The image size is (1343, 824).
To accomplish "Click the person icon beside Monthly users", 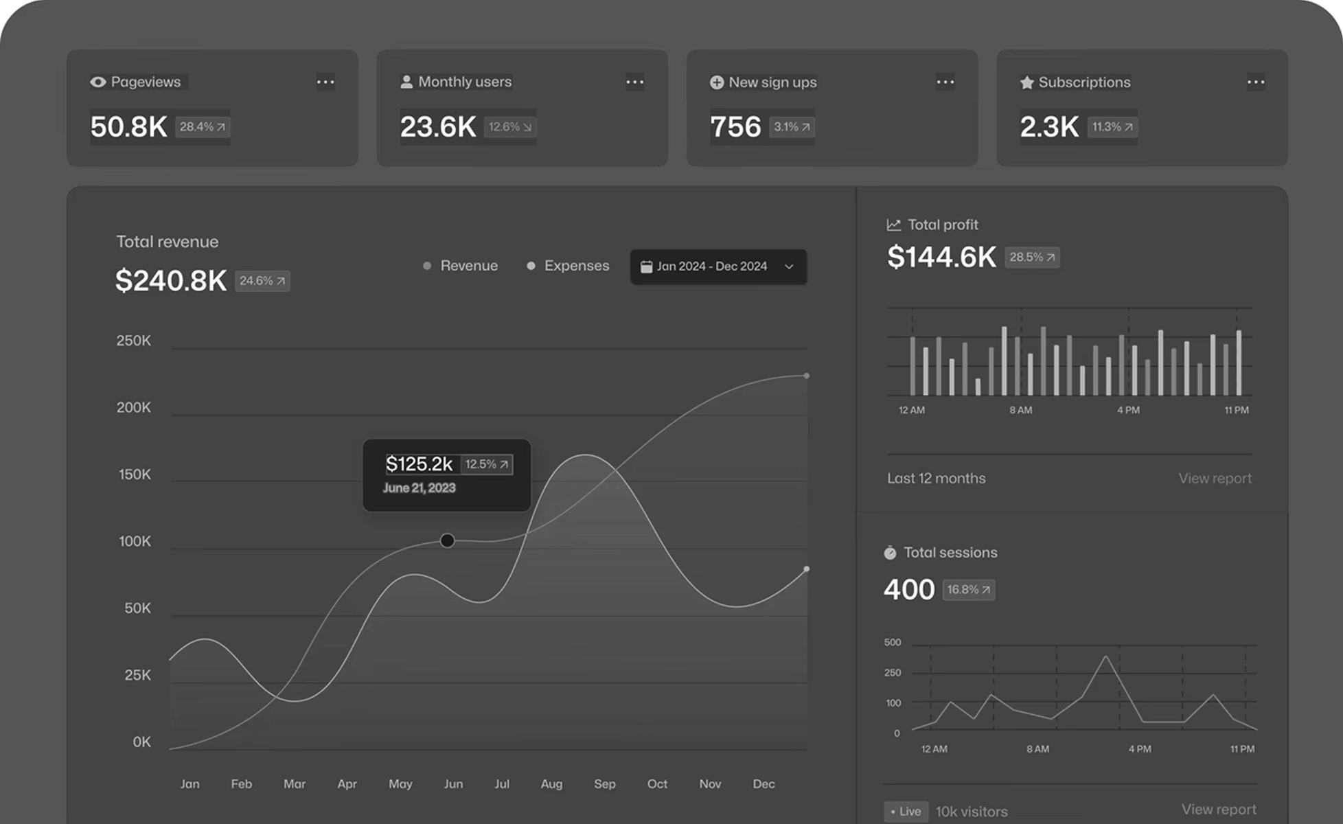I will click(x=406, y=82).
